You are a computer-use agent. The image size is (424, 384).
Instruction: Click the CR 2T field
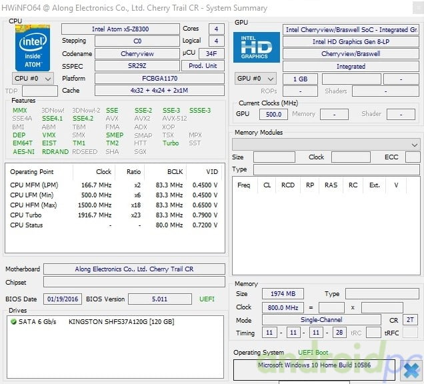[410, 320]
